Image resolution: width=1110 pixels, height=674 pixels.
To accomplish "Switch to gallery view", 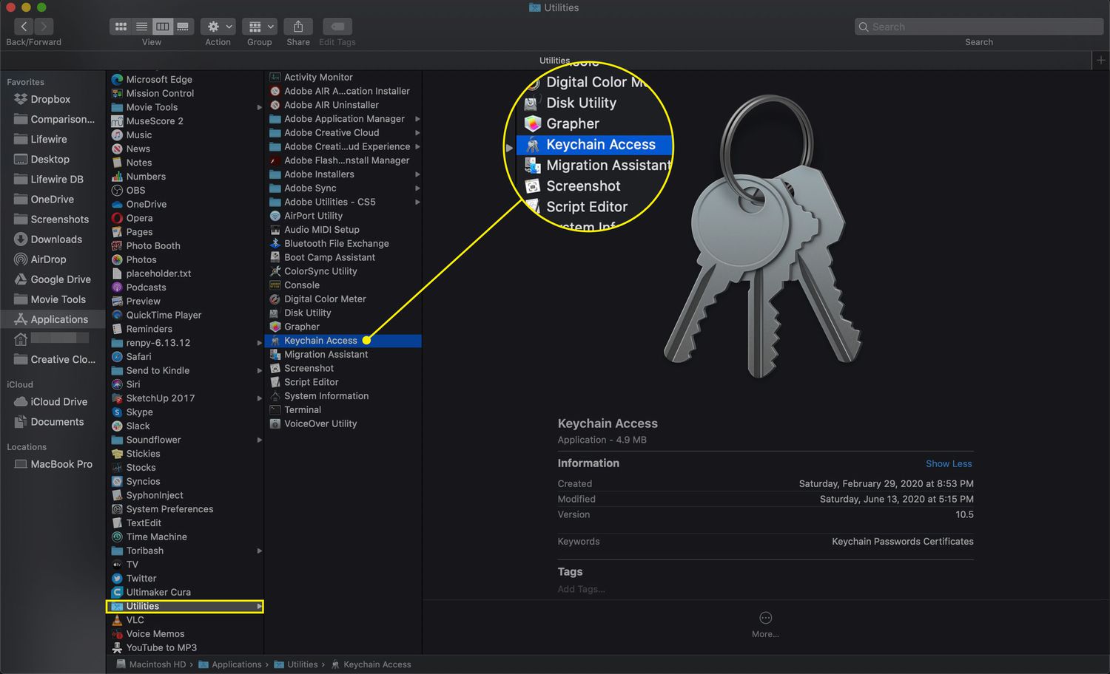I will (183, 27).
